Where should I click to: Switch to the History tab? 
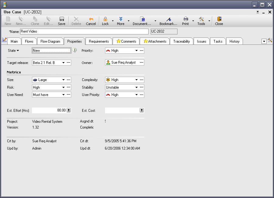(234, 41)
